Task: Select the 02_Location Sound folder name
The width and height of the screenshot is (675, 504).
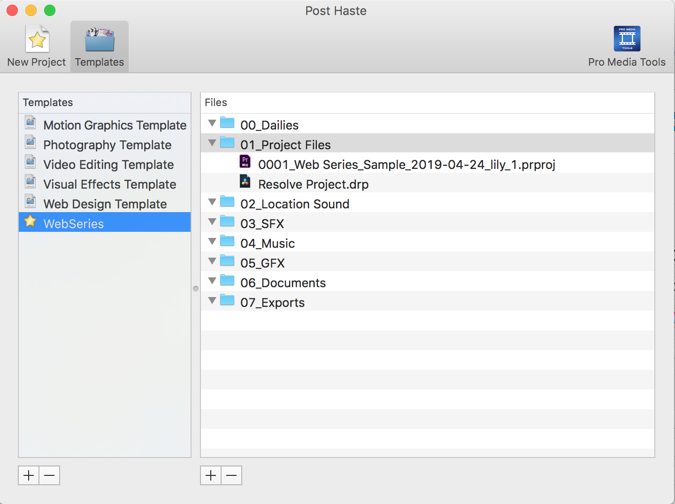Action: 295,204
